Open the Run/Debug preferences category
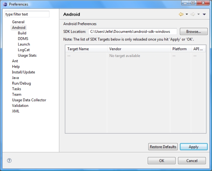The image size is (212, 171). coord(21,83)
